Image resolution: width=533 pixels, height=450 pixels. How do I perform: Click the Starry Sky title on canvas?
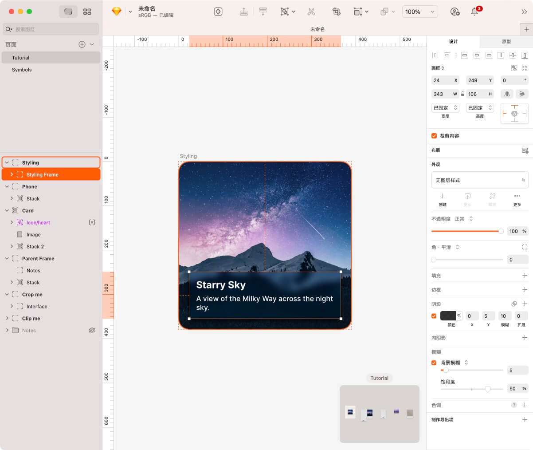point(221,285)
